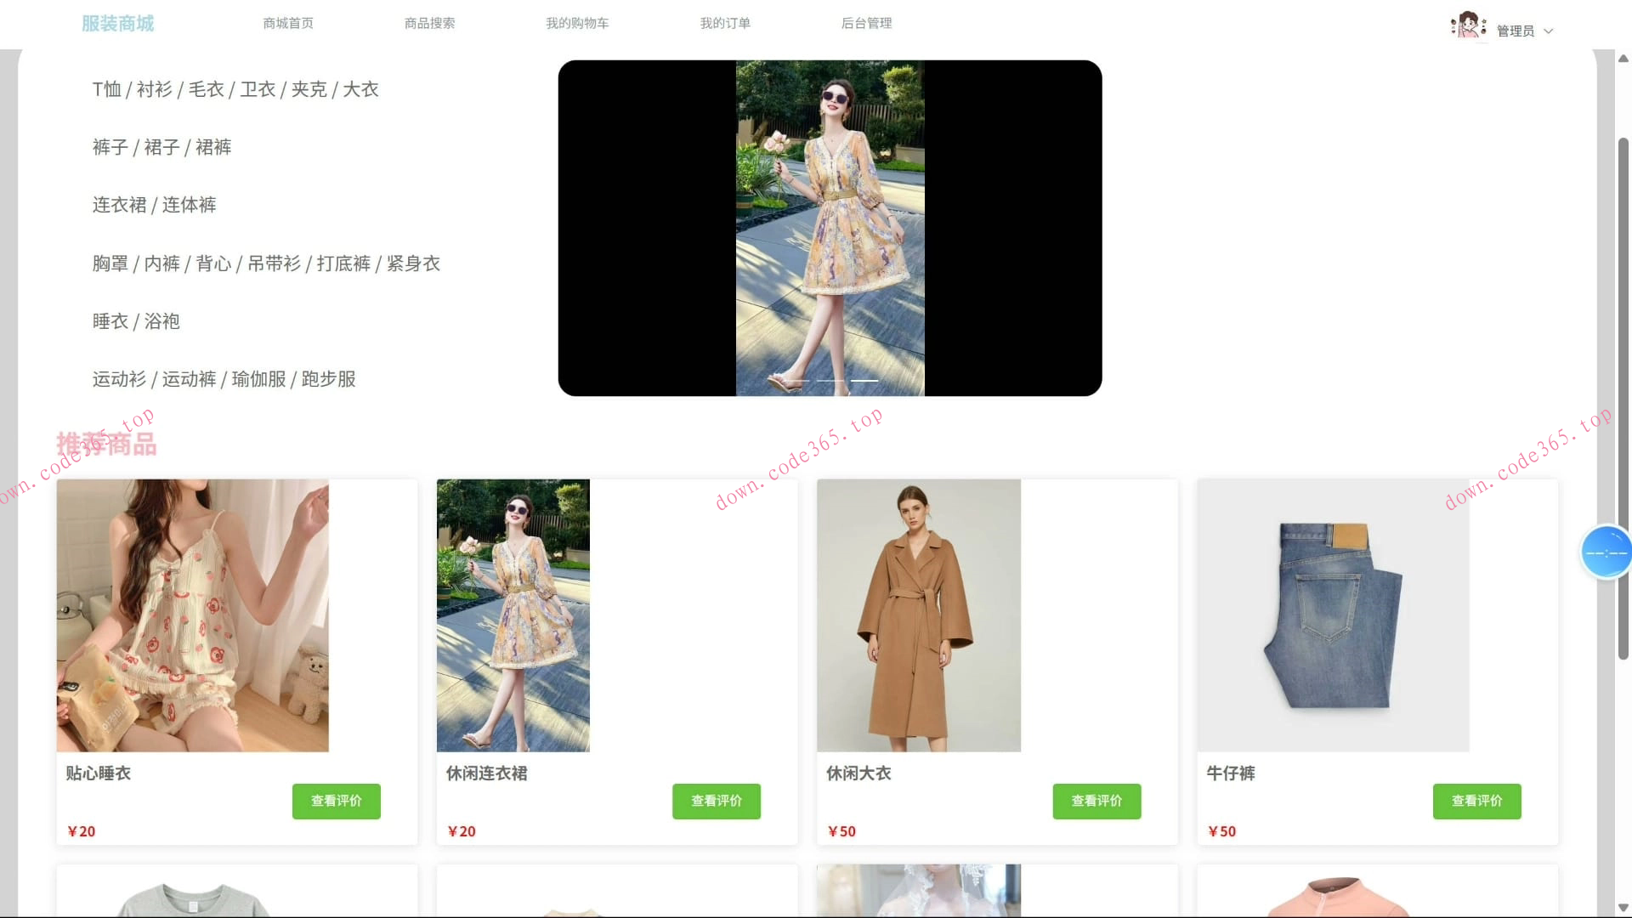Click 查看评价 on 贴心睡衣

coord(336,801)
